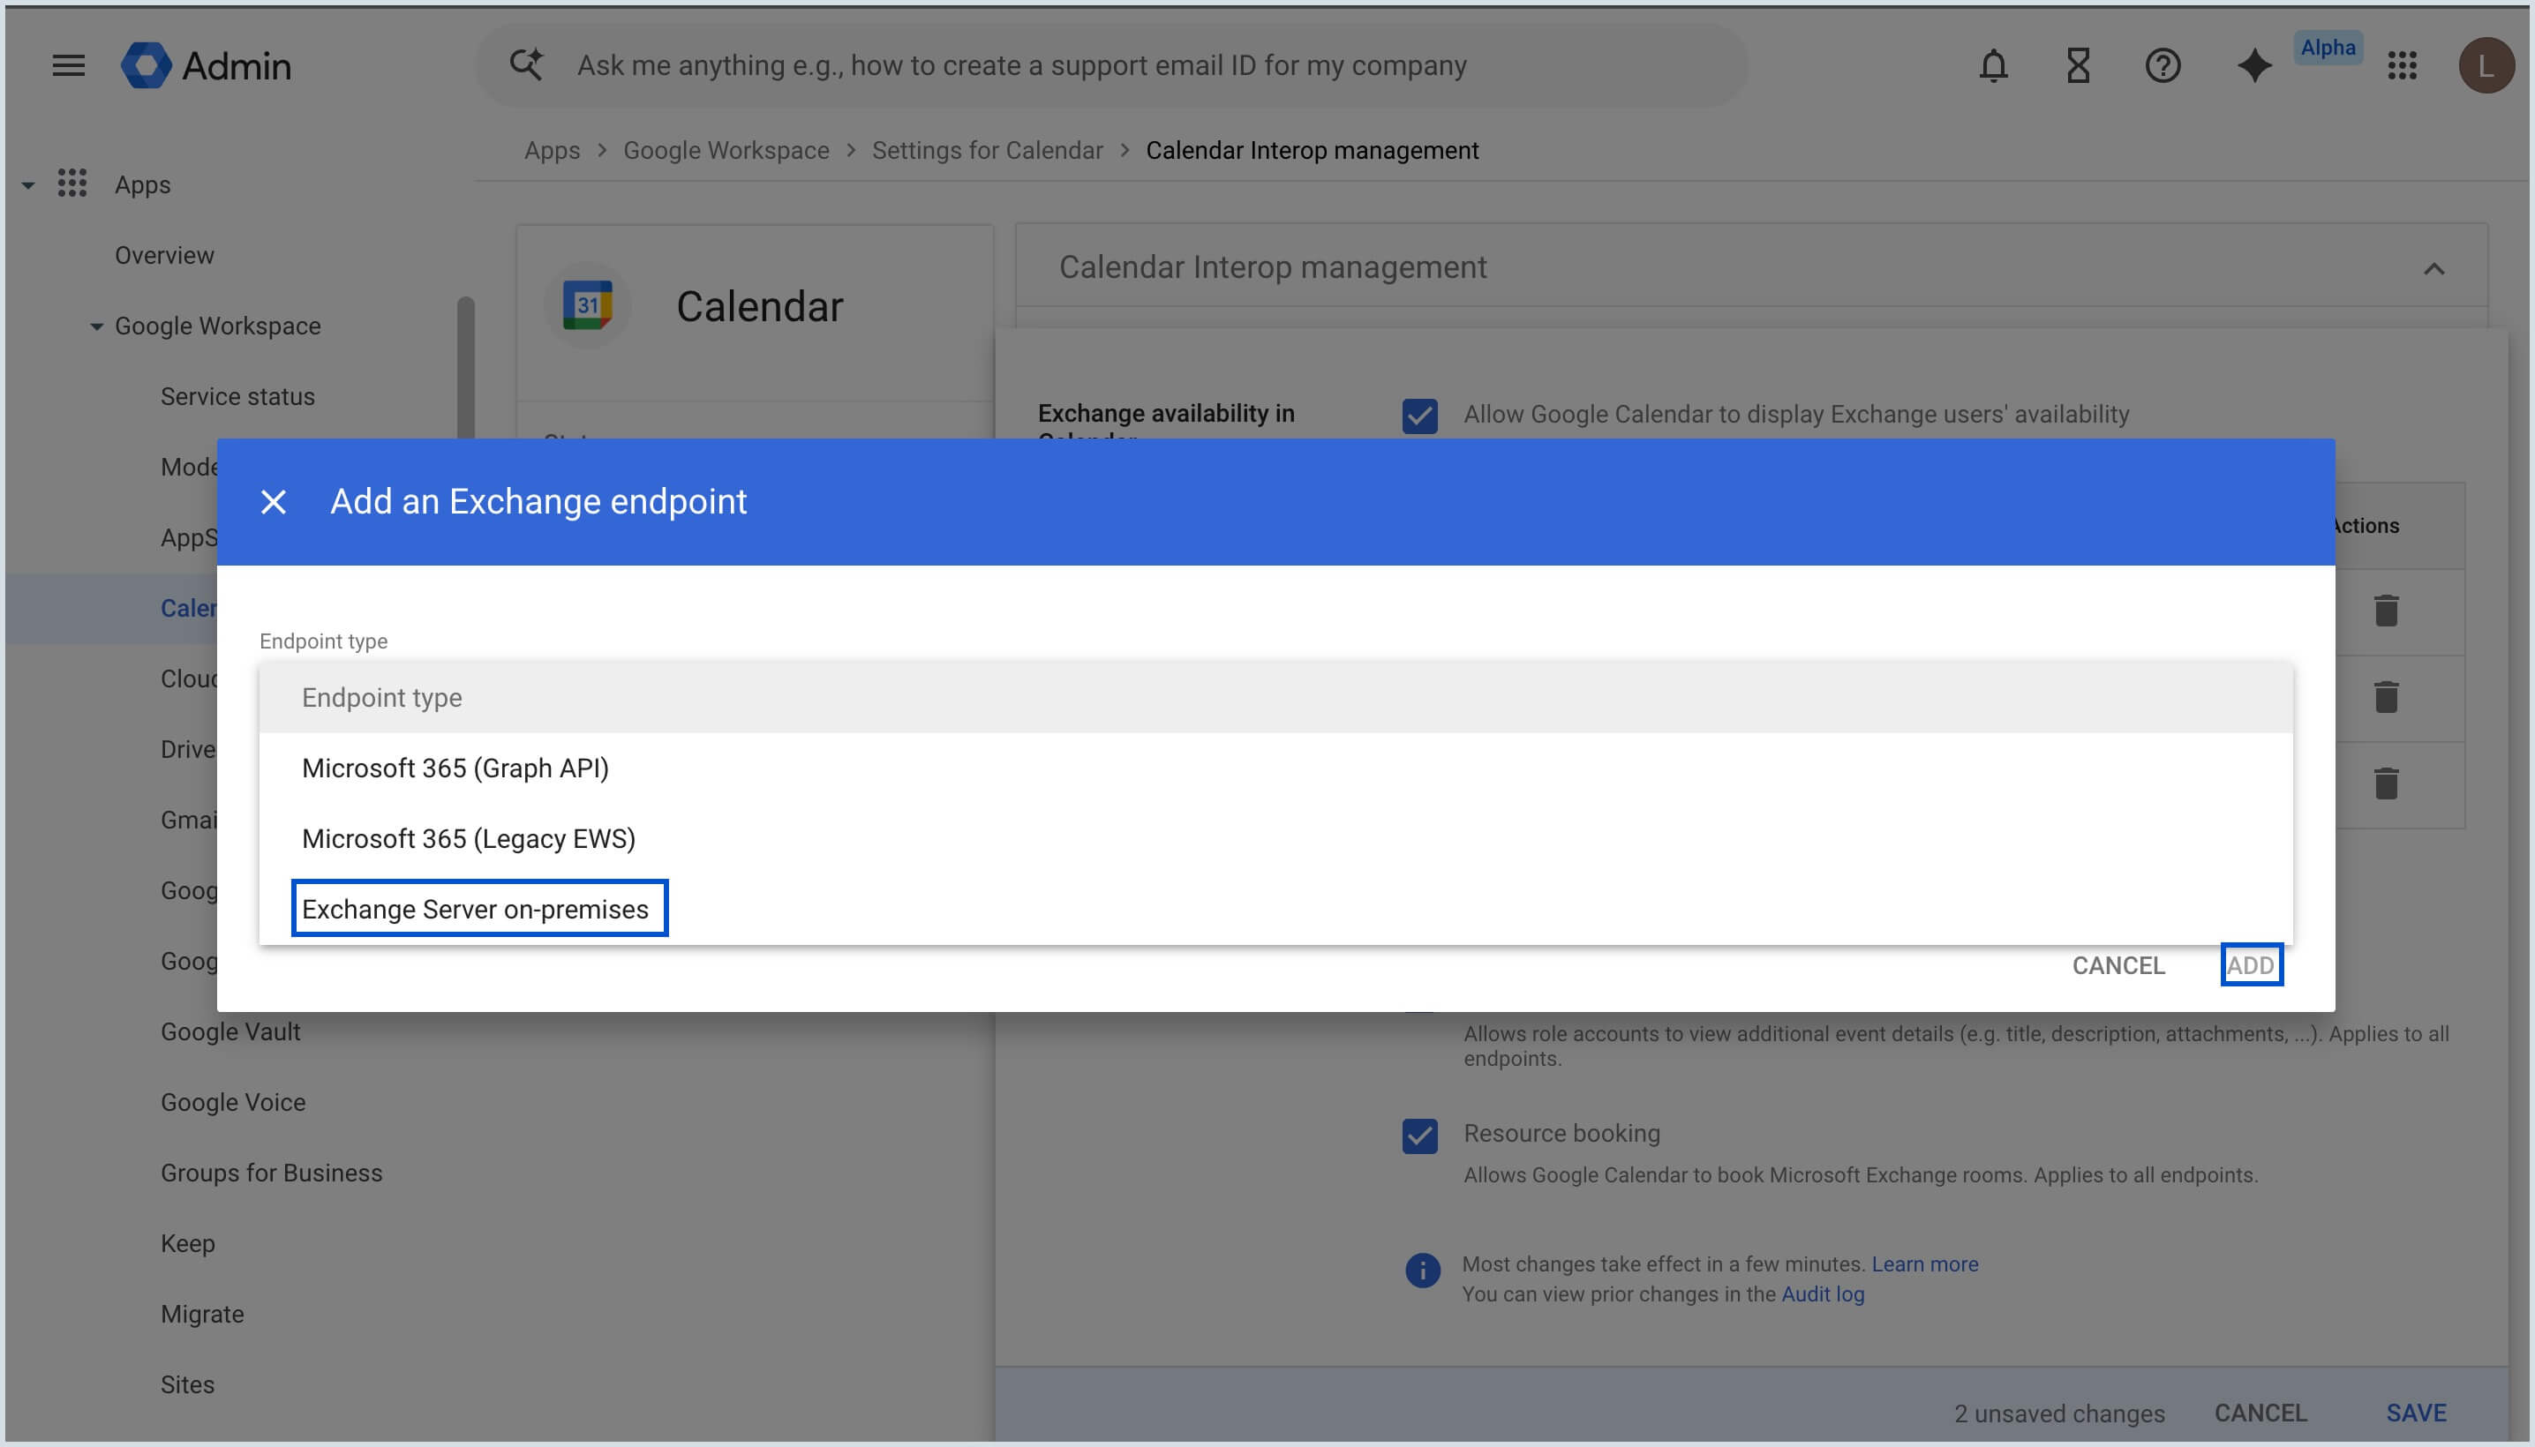This screenshot has width=2535, height=1447.
Task: Click ADD in the endpoint dialog
Action: click(x=2251, y=965)
